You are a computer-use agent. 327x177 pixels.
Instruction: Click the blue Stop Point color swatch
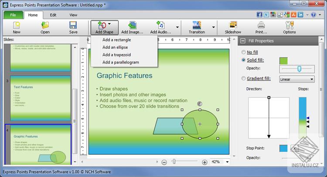click(x=283, y=148)
